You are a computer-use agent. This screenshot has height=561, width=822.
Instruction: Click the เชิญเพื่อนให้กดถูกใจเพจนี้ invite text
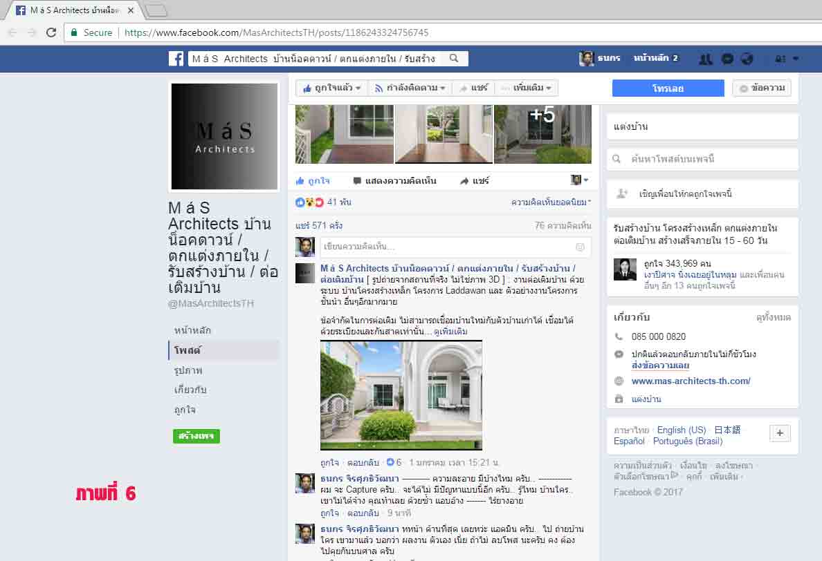pyautogui.click(x=685, y=193)
